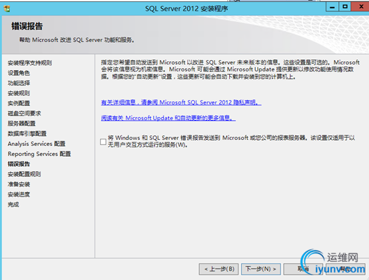369x280 pixels.
Task: Open help using the 帮助 button
Action: 345,269
